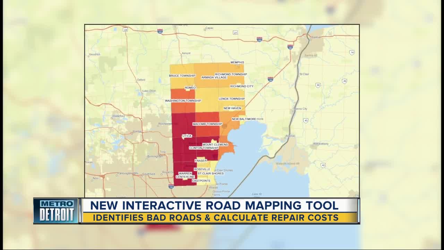The image size is (444, 250).
Task: Click the Almont town name
Action: 186,53
